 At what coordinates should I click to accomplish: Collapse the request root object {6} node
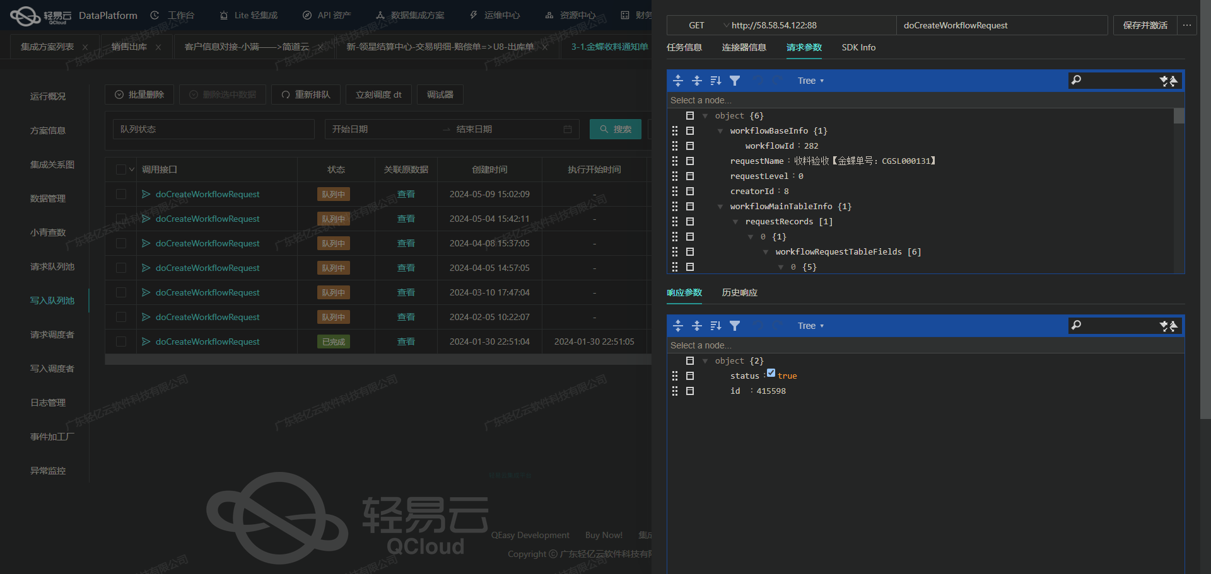705,116
